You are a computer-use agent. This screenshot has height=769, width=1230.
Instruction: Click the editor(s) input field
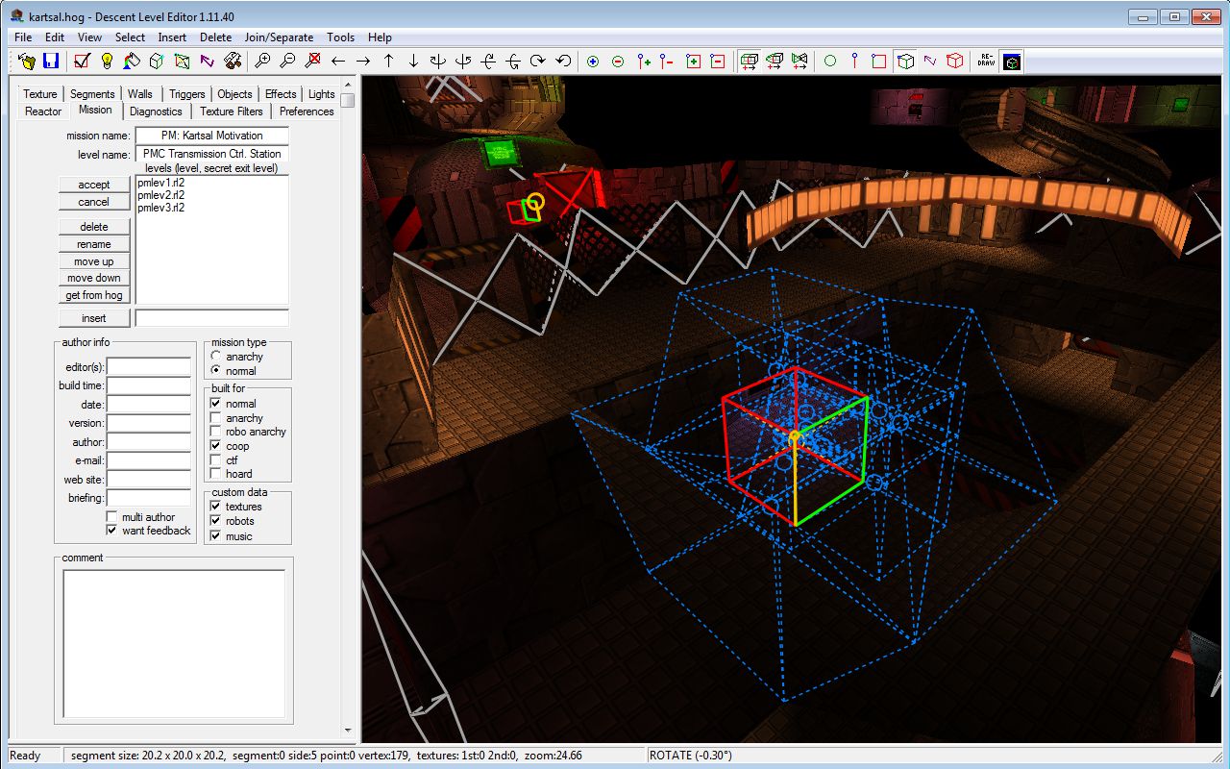149,367
